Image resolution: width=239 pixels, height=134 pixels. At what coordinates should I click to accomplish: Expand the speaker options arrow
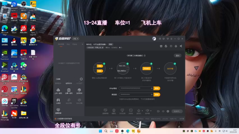click(x=151, y=111)
